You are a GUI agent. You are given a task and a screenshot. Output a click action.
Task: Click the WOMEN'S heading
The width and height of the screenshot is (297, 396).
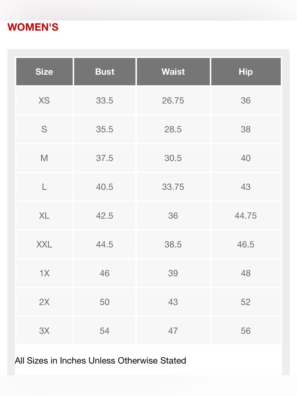pos(33,27)
